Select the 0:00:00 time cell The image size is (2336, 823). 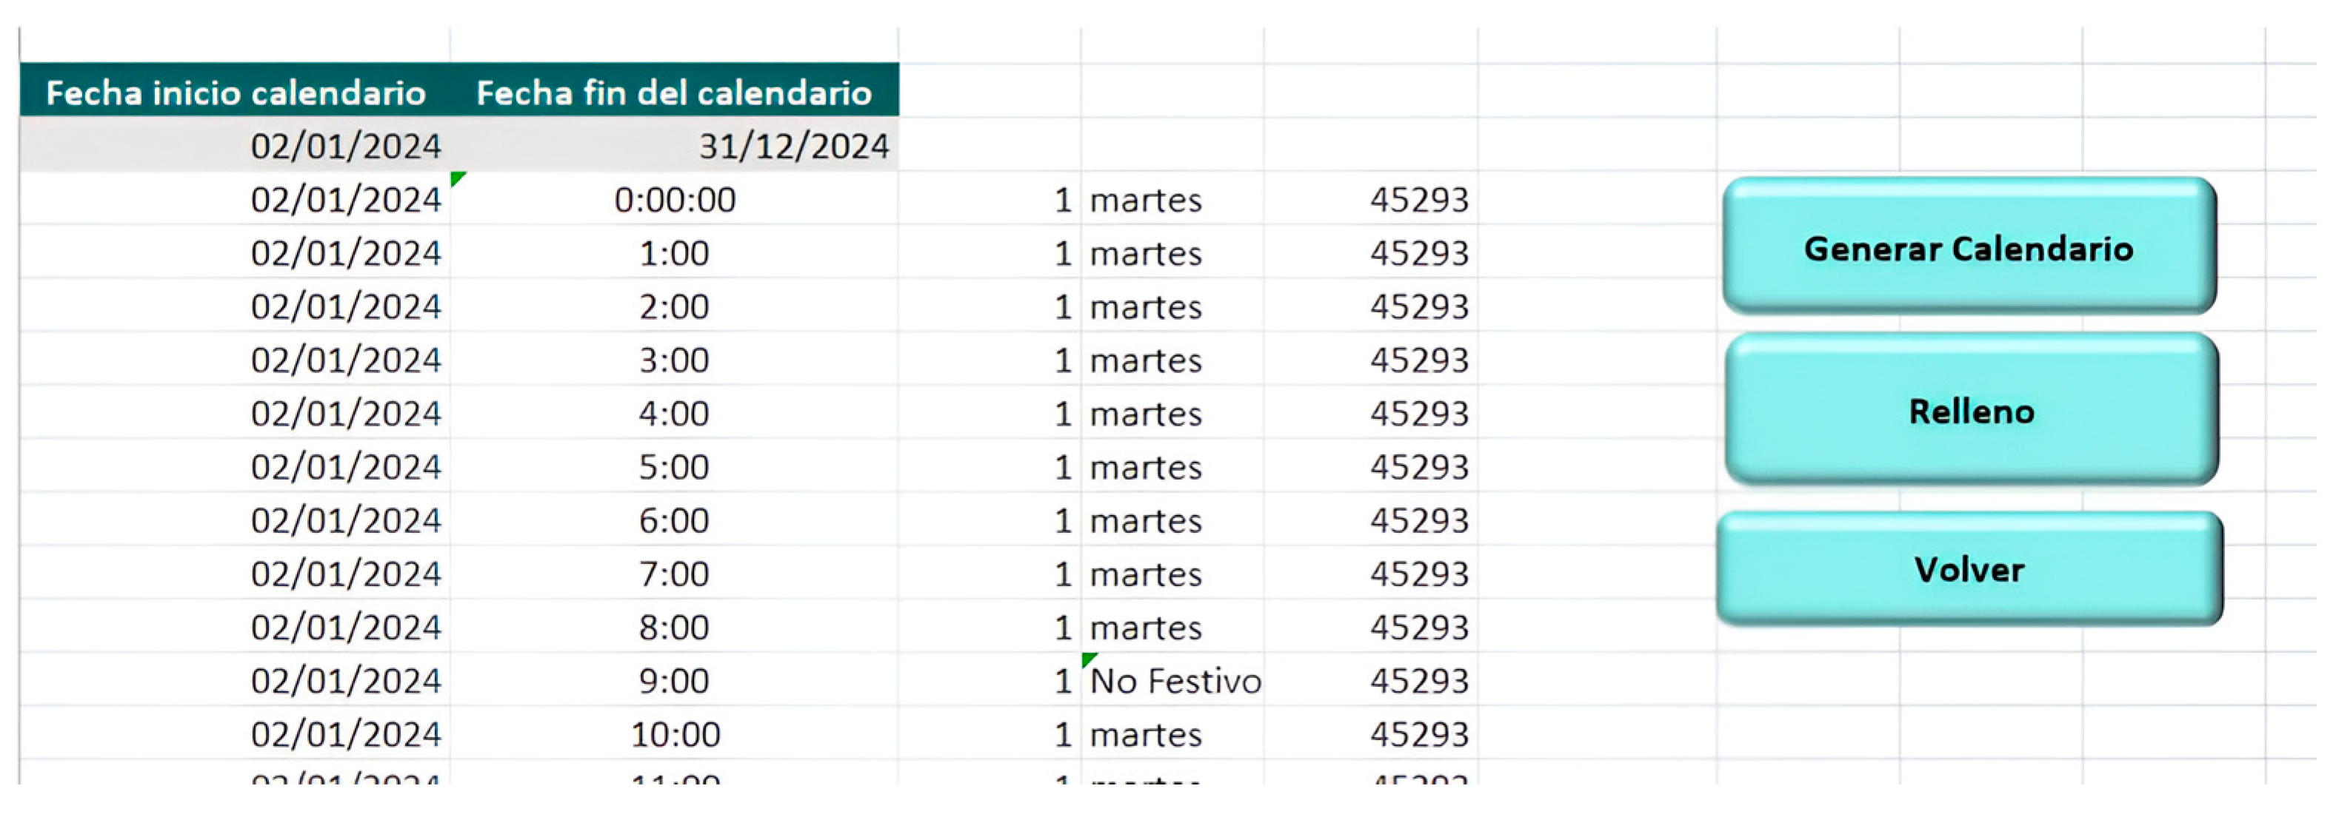[x=674, y=199]
